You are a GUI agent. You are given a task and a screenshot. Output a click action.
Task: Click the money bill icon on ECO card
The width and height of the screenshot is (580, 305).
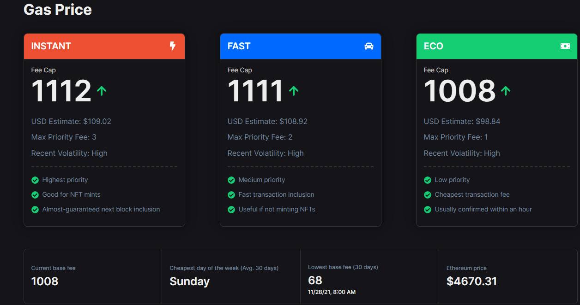pos(565,46)
